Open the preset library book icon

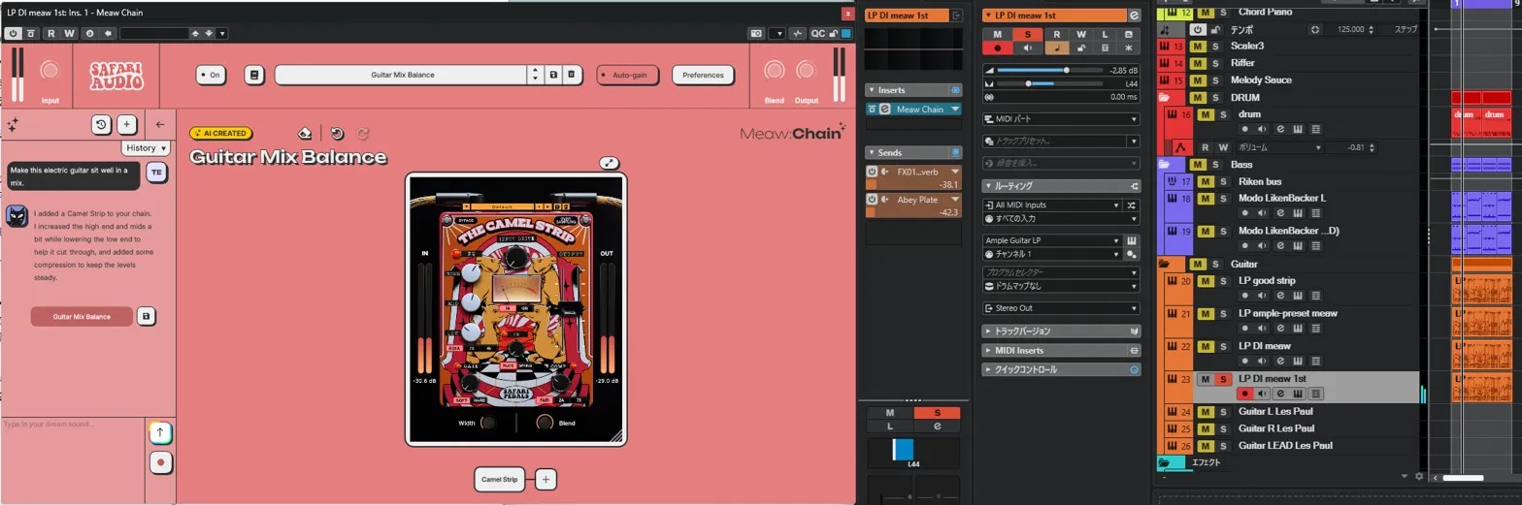[253, 75]
